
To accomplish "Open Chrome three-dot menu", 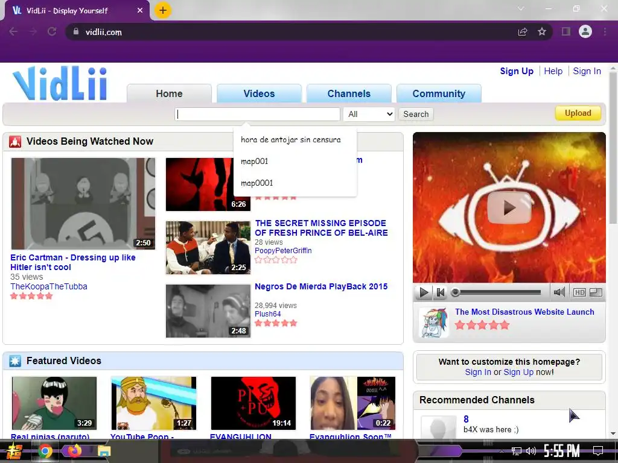I will (605, 31).
